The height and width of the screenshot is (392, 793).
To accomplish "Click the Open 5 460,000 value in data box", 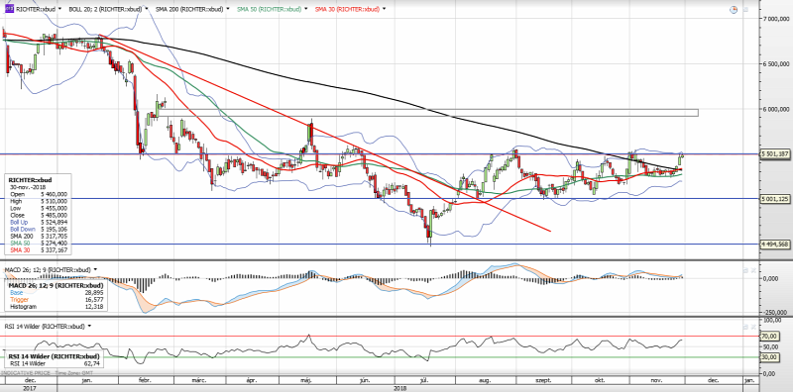I will pos(54,194).
